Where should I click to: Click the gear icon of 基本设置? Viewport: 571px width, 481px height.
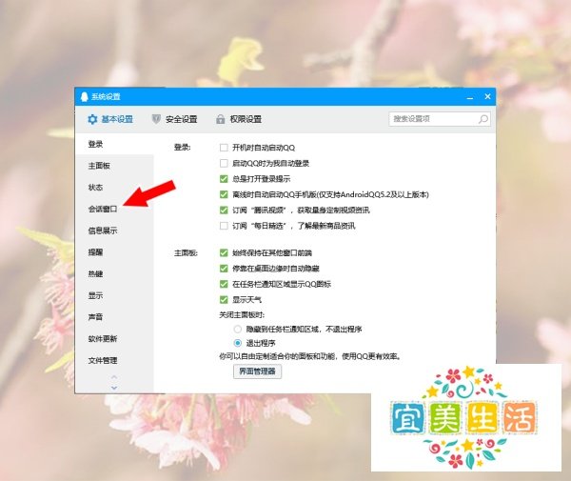click(92, 119)
